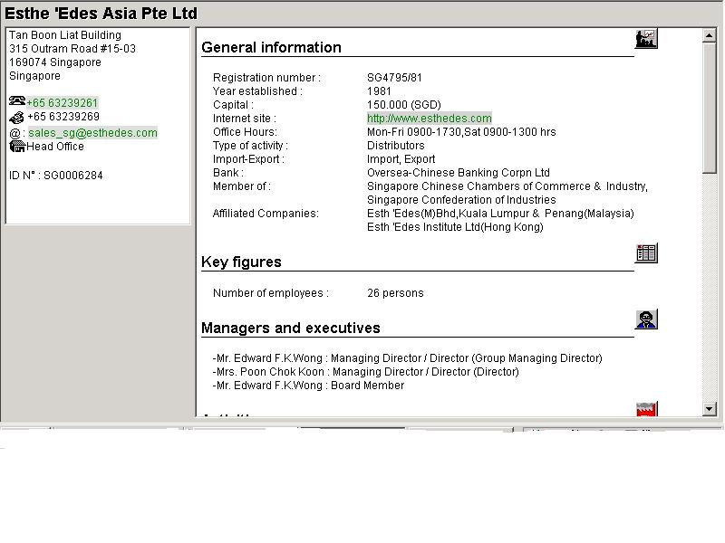Click the red factory Activities icon
The image size is (725, 543).
pyautogui.click(x=646, y=410)
